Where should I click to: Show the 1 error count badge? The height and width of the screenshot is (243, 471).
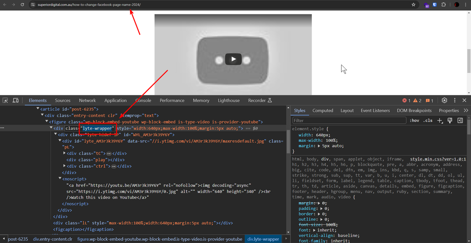click(406, 100)
